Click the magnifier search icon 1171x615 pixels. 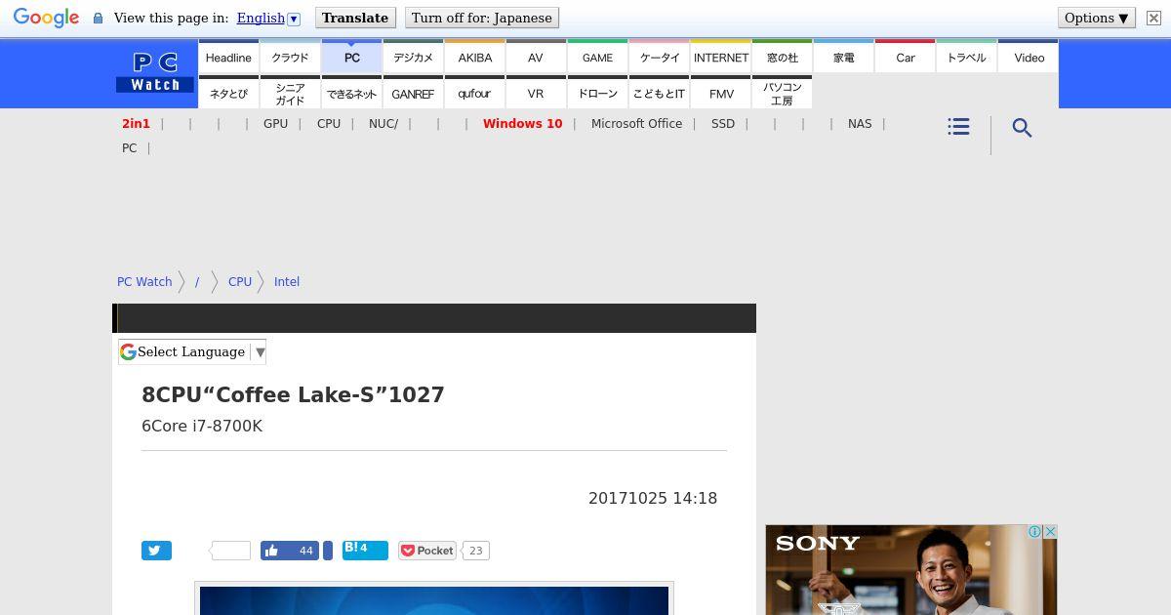point(1022,128)
